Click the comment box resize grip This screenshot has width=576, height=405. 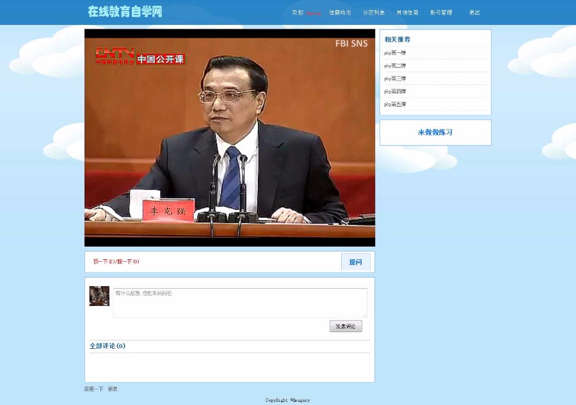(365, 315)
